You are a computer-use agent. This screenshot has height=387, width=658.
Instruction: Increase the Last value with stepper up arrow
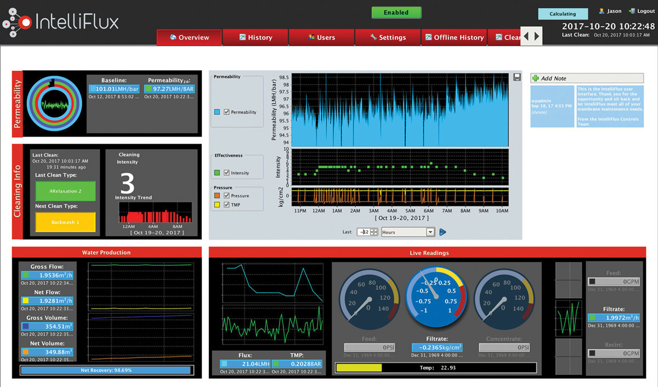point(374,230)
